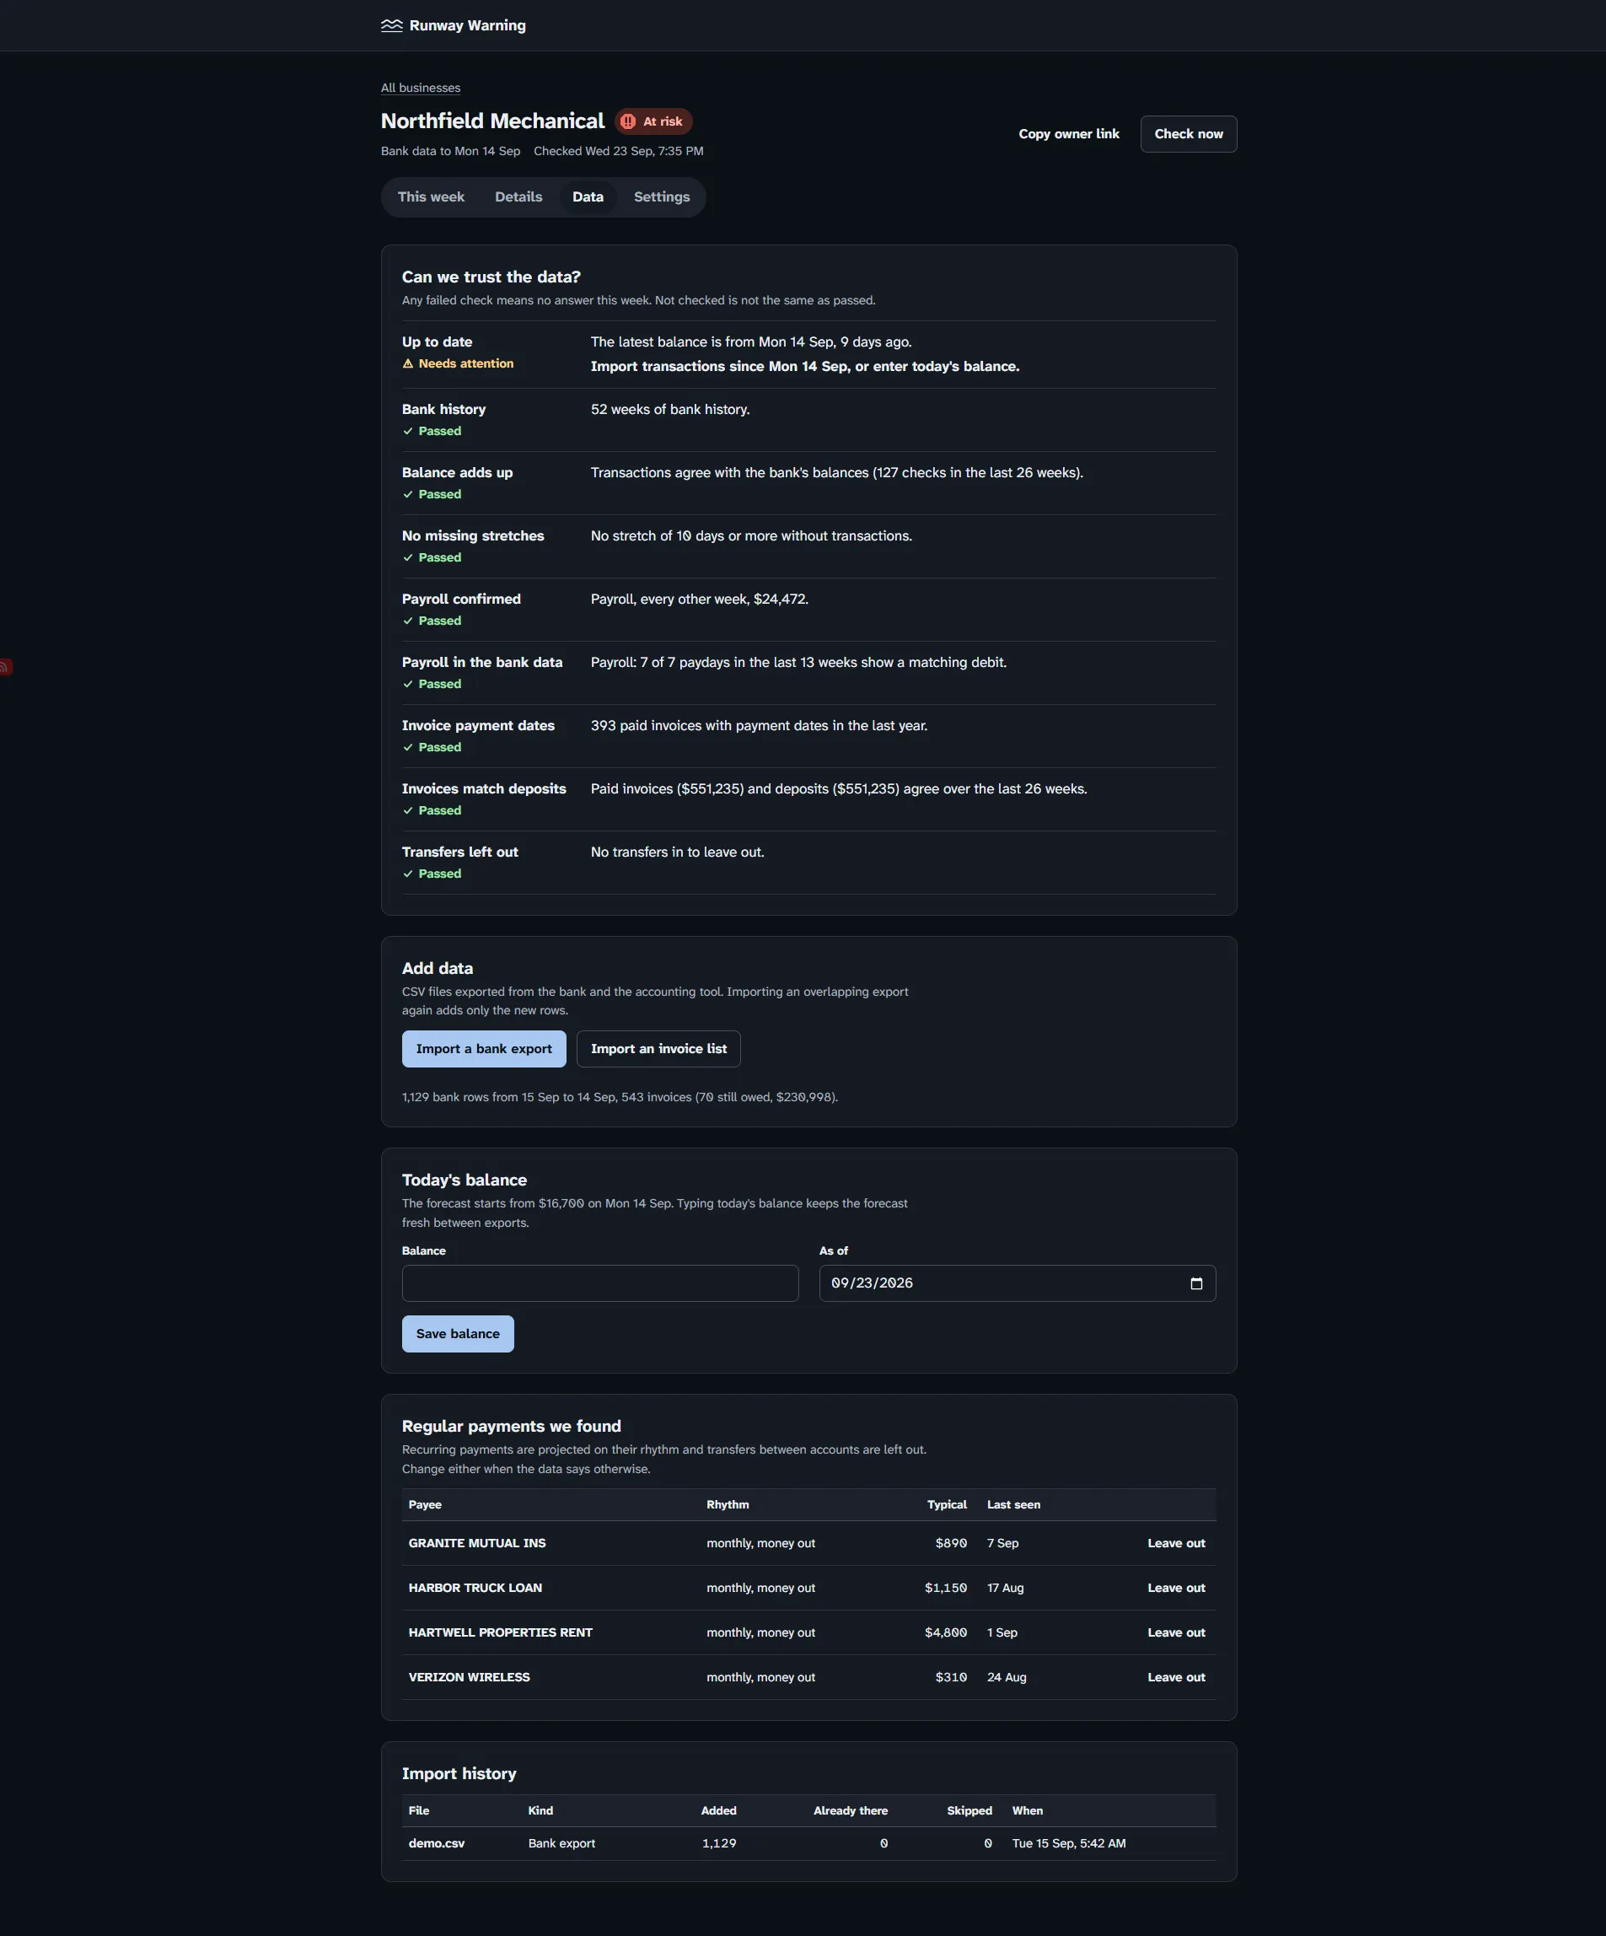The height and width of the screenshot is (1936, 1606).
Task: Click the Save balance button
Action: click(x=457, y=1334)
